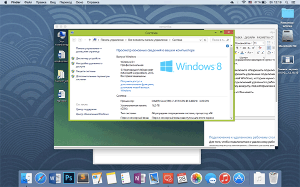Click the control panel search field
Viewport: 300px width, 187px height.
[x=220, y=40]
